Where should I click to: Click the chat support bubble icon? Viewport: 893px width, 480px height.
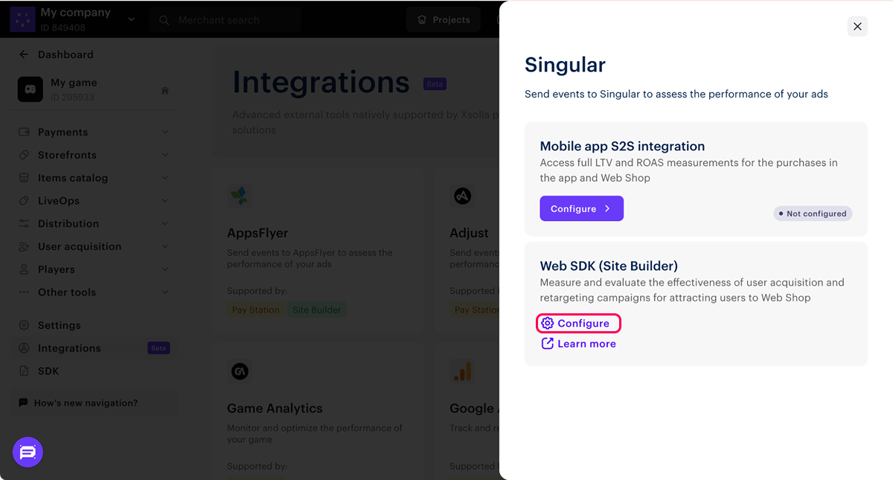click(28, 452)
